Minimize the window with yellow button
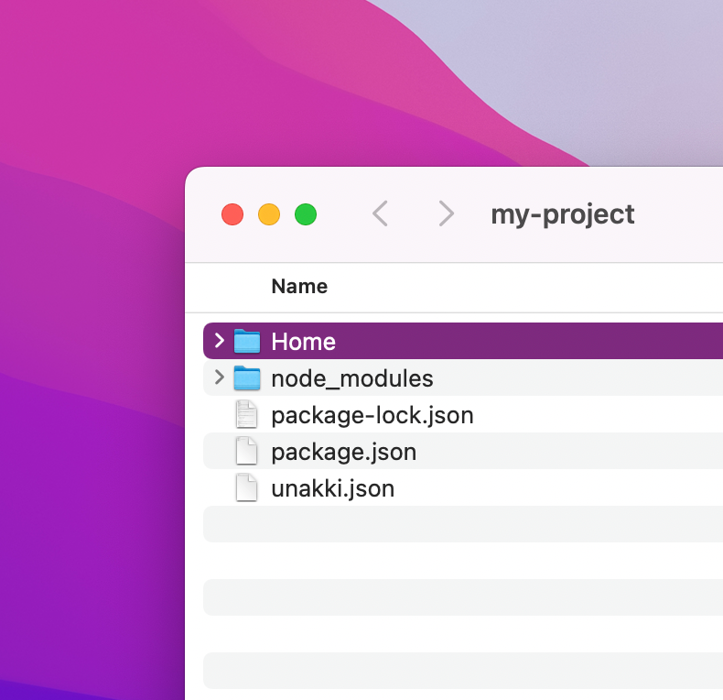 pyautogui.click(x=269, y=214)
